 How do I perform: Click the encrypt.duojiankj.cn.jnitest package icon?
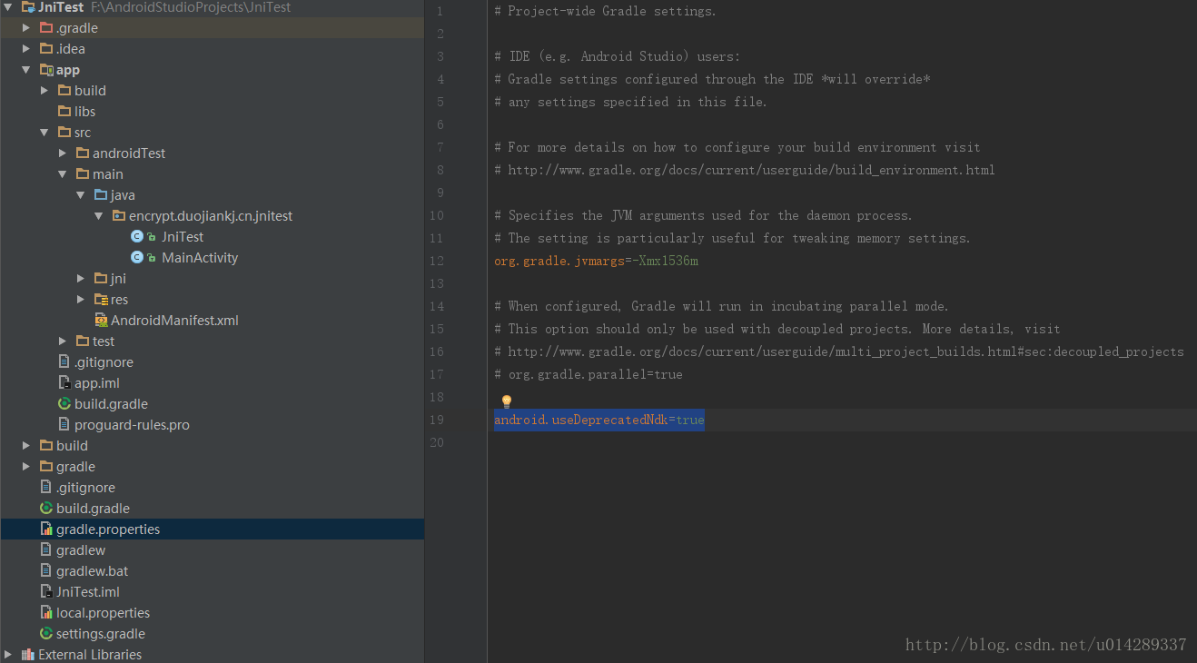[119, 216]
